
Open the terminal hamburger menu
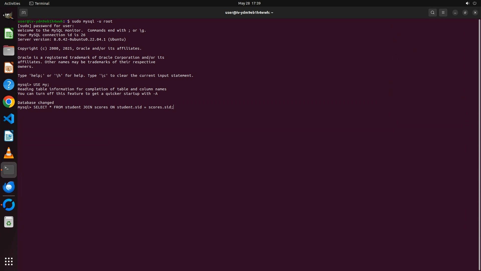pos(443,13)
